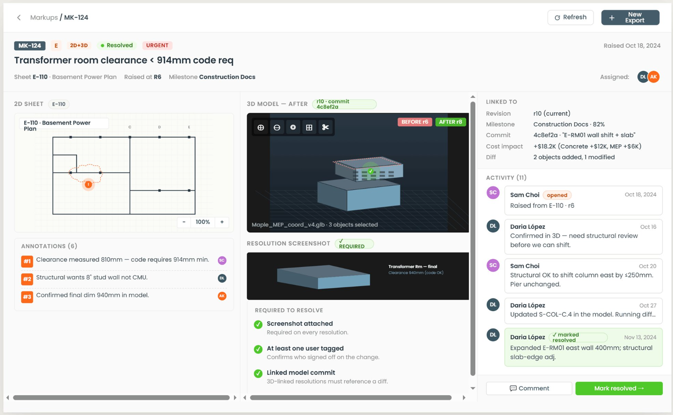Click the circled-plus tool in the 3D viewer

[x=261, y=127]
